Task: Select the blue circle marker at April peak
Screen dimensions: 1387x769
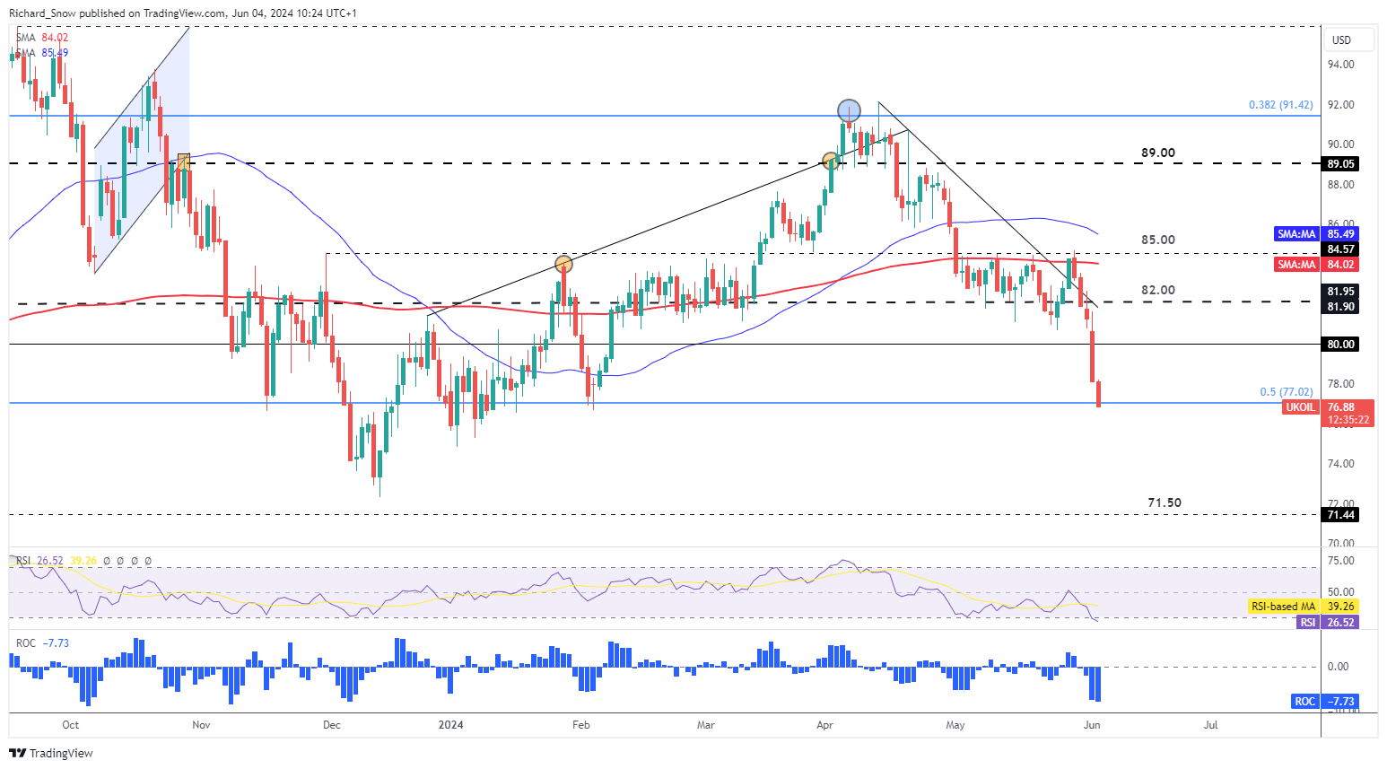Action: point(849,110)
